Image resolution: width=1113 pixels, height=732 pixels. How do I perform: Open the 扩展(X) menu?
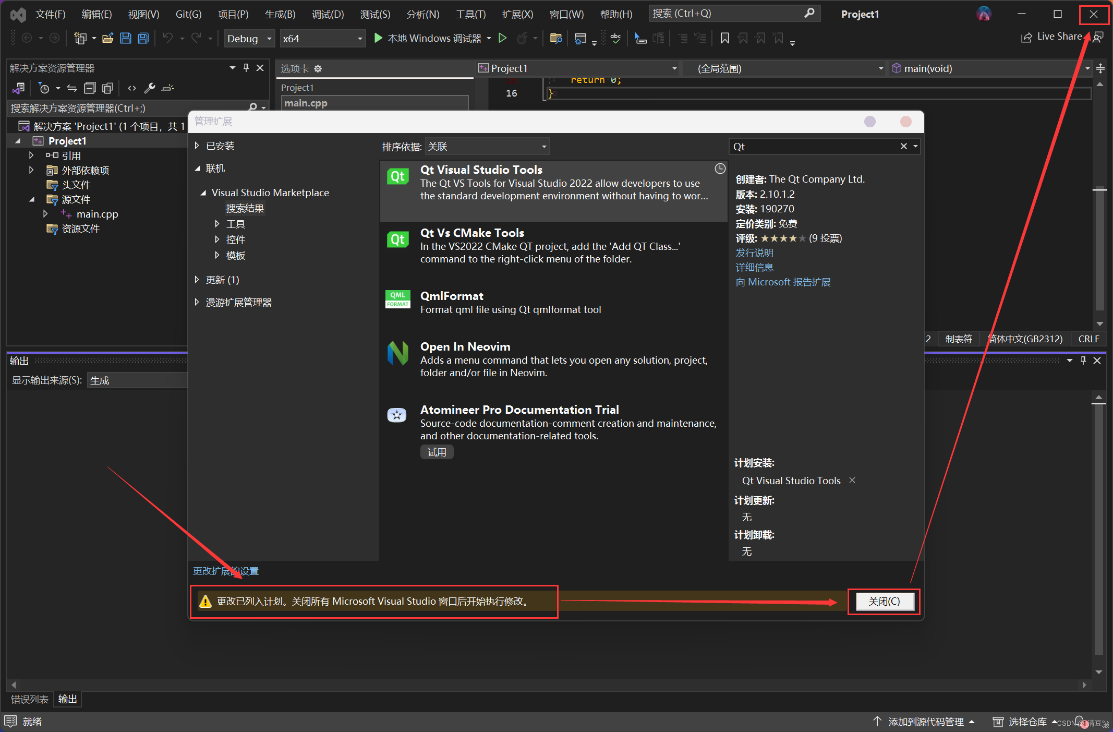pos(517,14)
